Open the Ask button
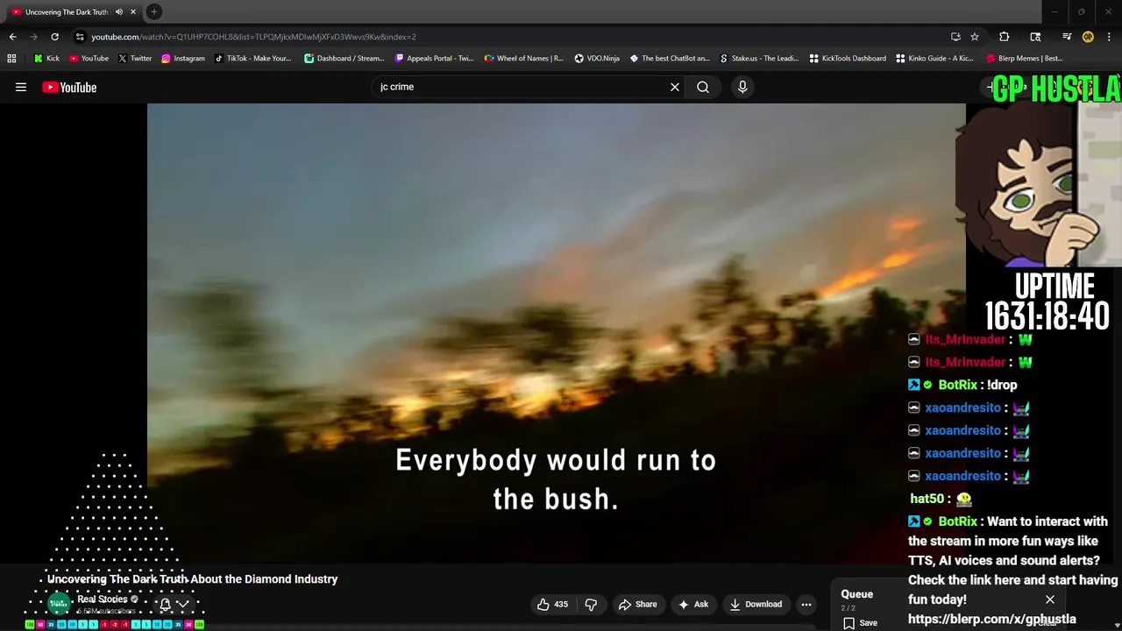Image resolution: width=1122 pixels, height=631 pixels. click(x=692, y=604)
